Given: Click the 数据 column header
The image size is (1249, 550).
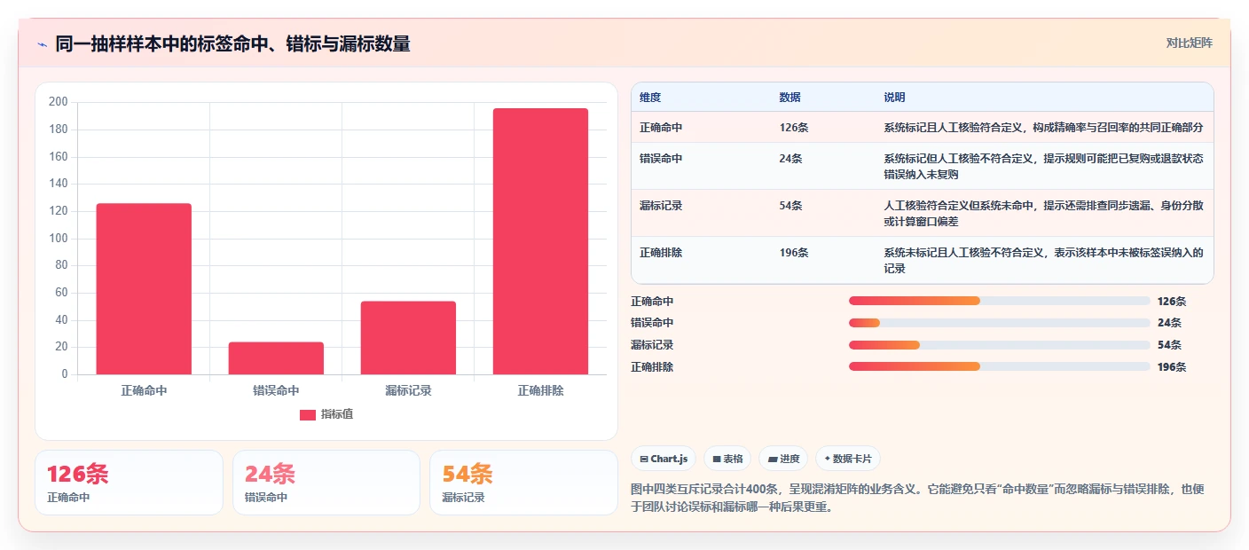Looking at the screenshot, I should click(x=789, y=97).
